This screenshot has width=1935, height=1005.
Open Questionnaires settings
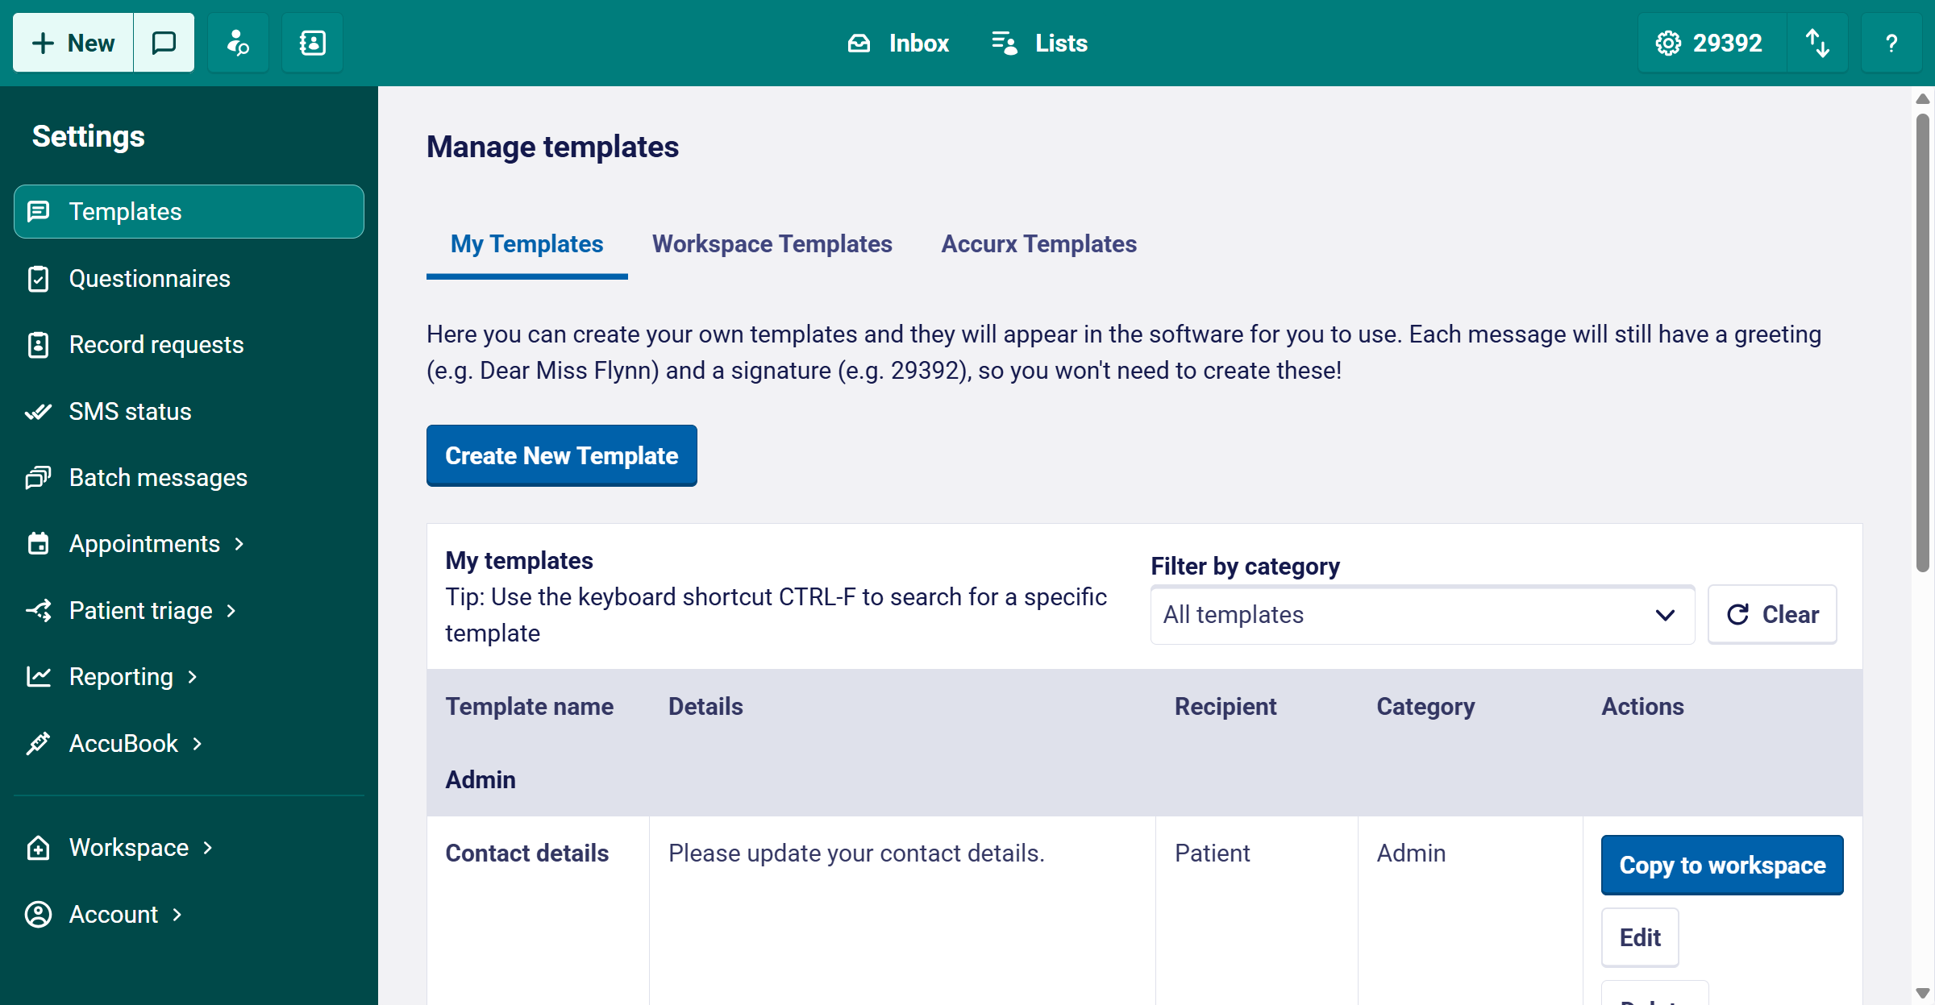coord(189,278)
